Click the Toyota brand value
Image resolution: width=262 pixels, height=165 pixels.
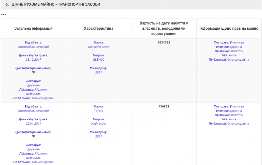pyautogui.click(x=99, y=111)
